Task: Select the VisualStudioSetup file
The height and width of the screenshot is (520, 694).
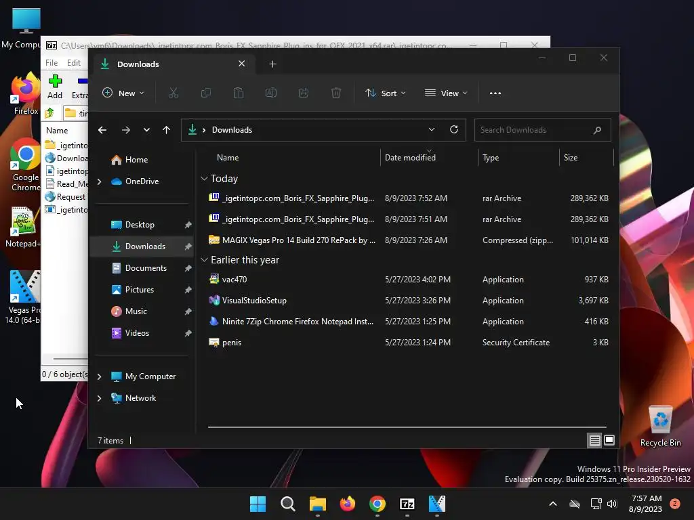Action: [x=408, y=300]
